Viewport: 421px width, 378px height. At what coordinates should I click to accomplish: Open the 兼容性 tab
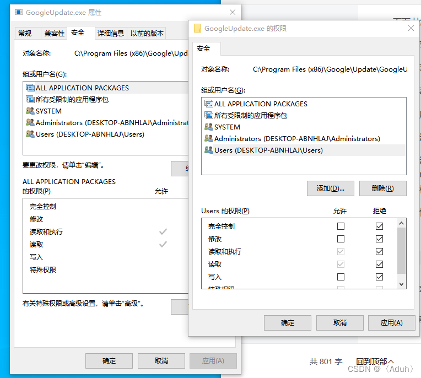coord(54,33)
